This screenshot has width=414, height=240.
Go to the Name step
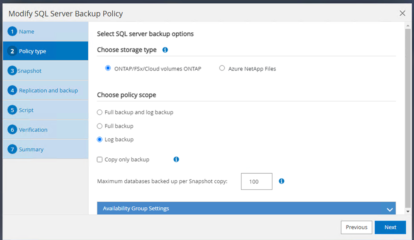coord(27,32)
